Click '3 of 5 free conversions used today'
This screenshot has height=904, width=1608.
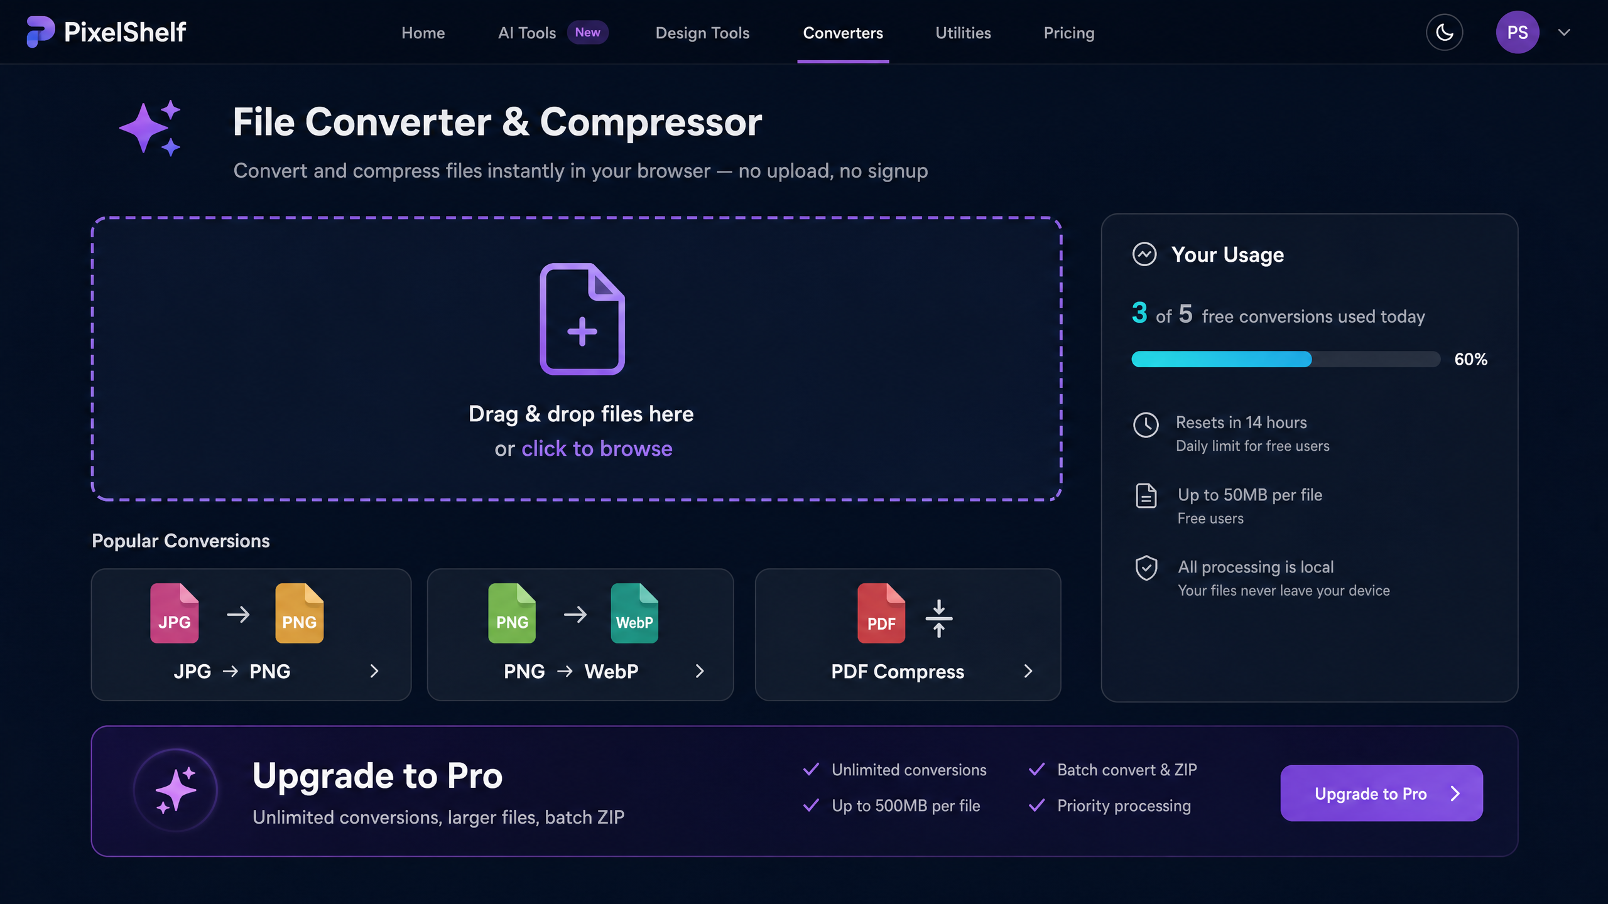[1278, 314]
